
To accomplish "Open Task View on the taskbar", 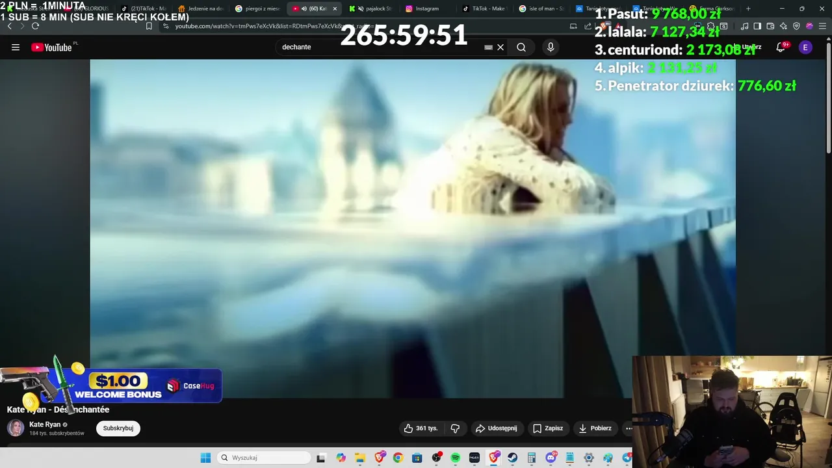I will point(320,458).
